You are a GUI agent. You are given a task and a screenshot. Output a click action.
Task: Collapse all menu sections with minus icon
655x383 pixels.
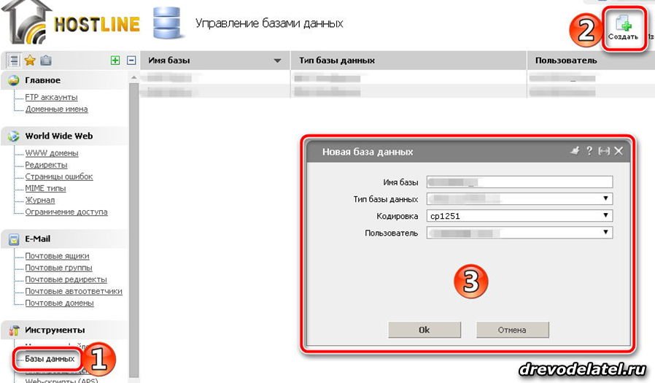[131, 61]
